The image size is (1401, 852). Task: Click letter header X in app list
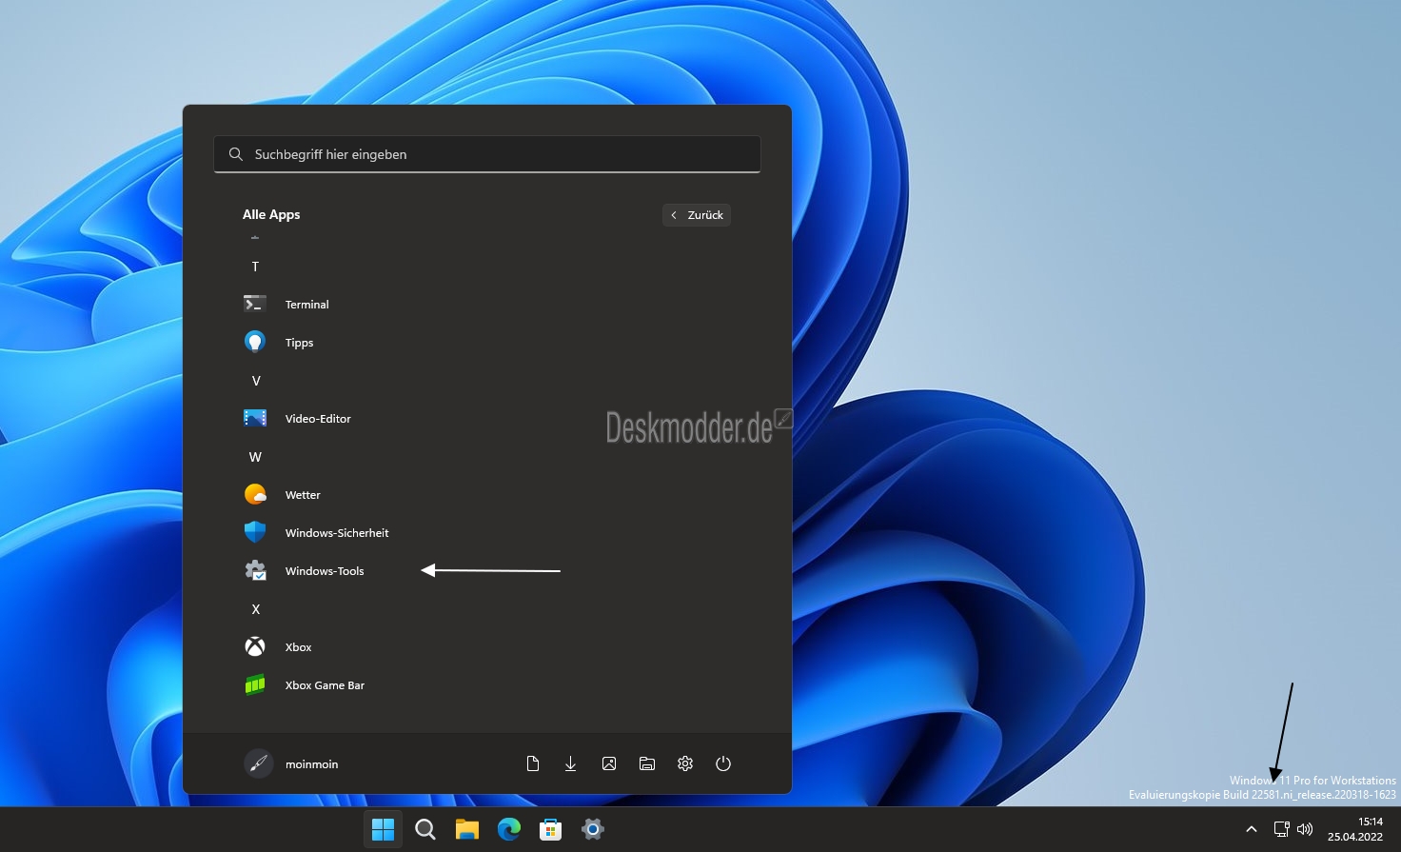[255, 609]
